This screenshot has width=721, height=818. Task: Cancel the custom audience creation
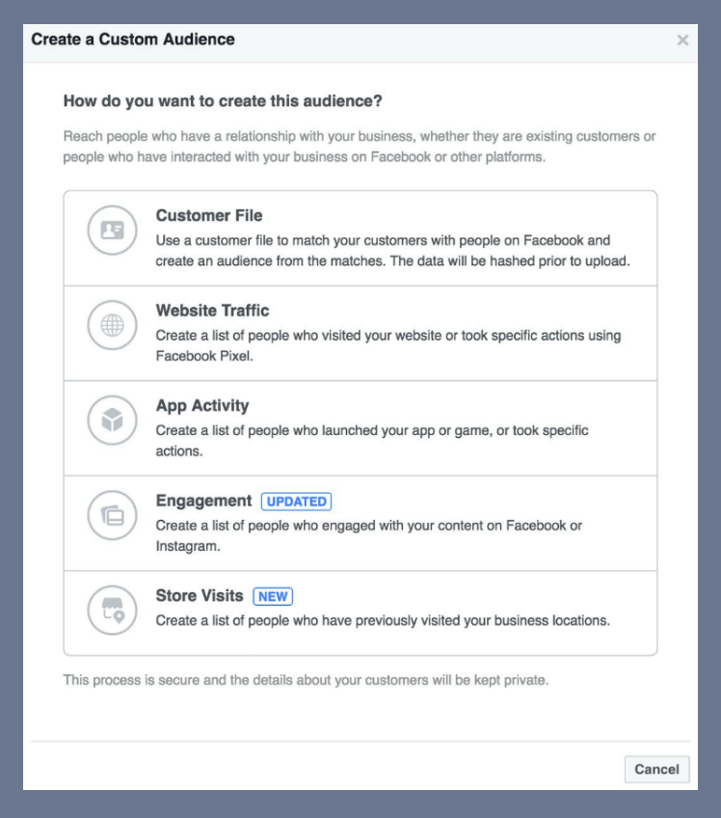[x=656, y=769]
